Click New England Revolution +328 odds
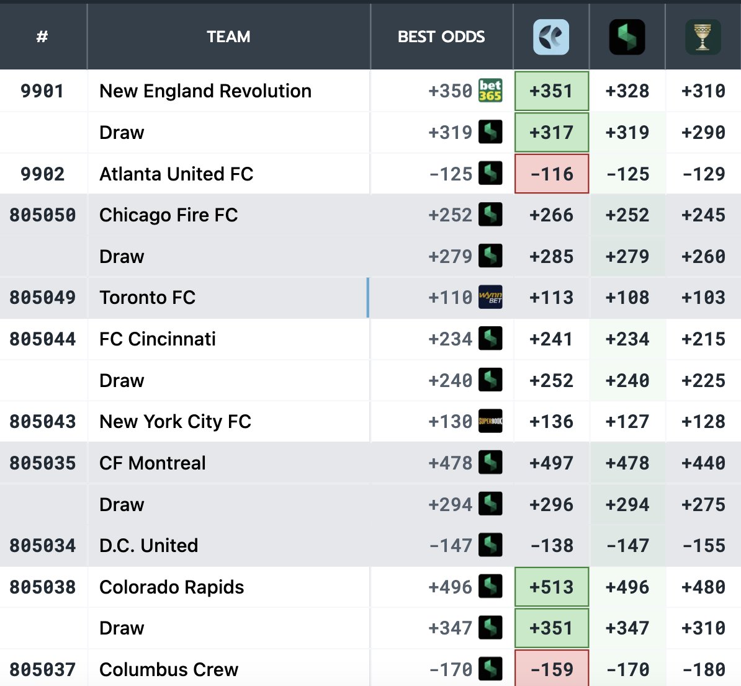Screen dimensions: 741x686 tap(627, 91)
